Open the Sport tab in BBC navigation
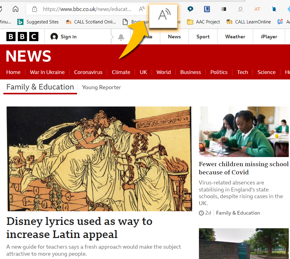 click(x=203, y=37)
